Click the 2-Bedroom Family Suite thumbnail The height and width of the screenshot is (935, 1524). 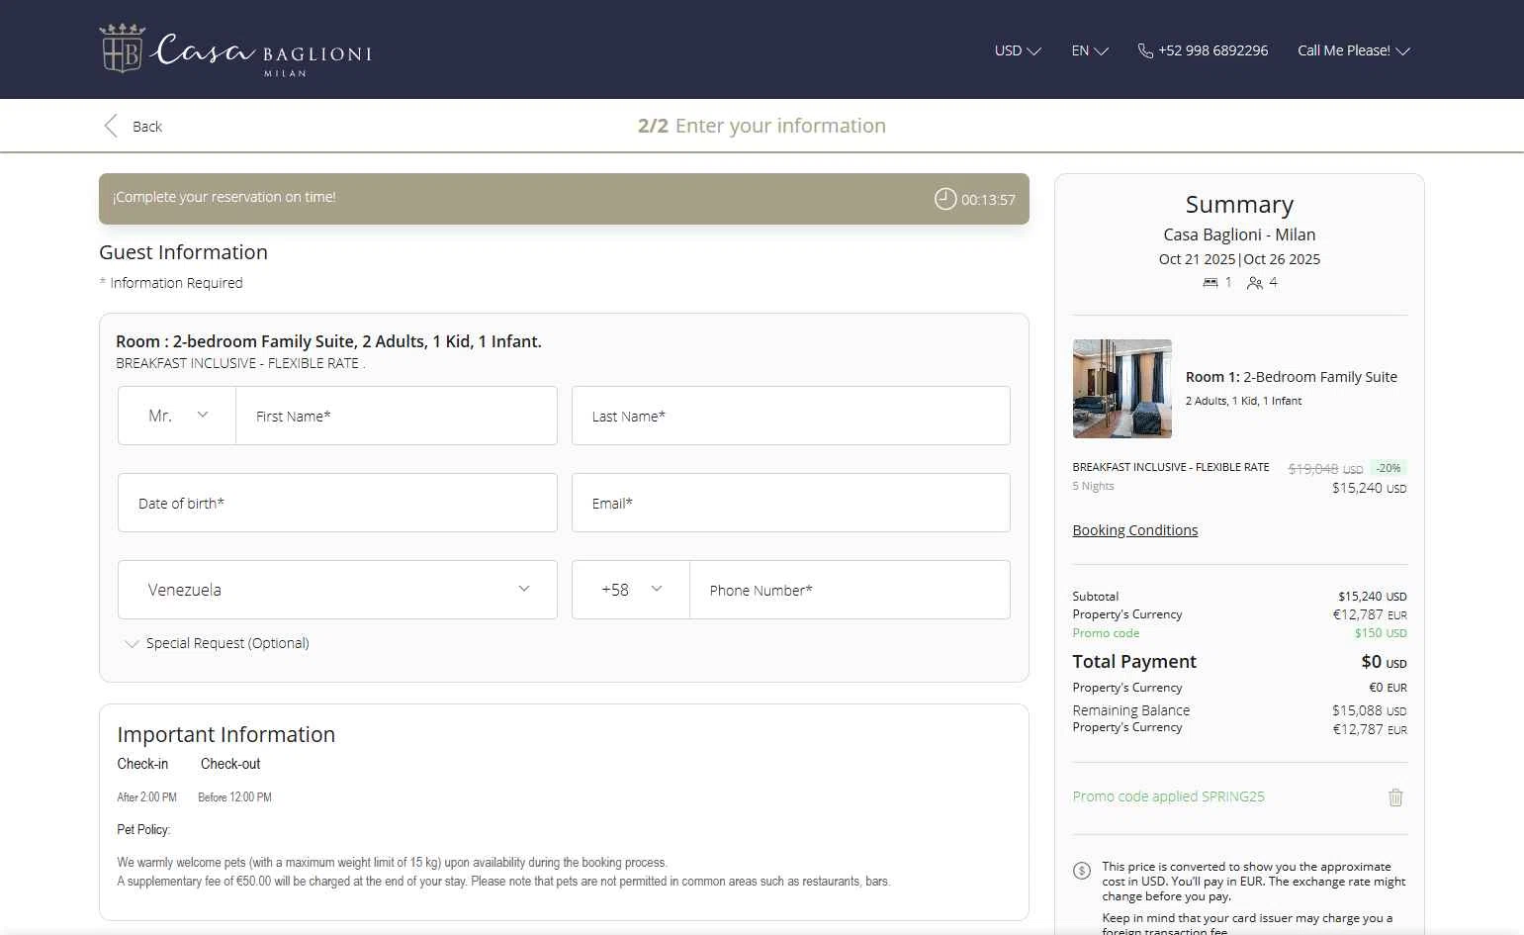click(x=1122, y=389)
